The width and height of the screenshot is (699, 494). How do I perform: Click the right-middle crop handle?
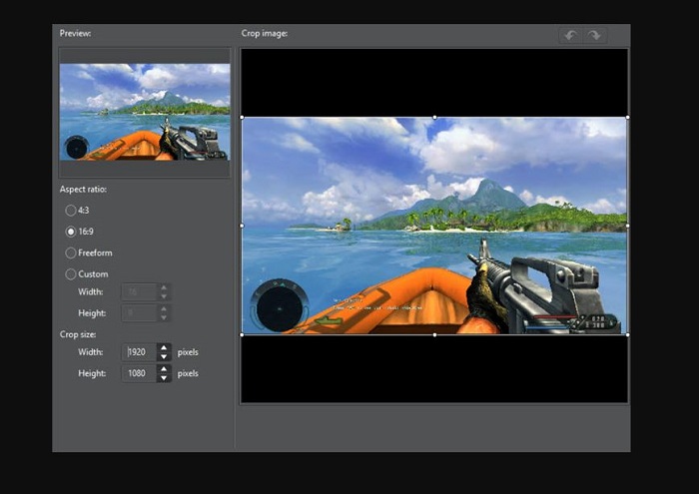628,226
